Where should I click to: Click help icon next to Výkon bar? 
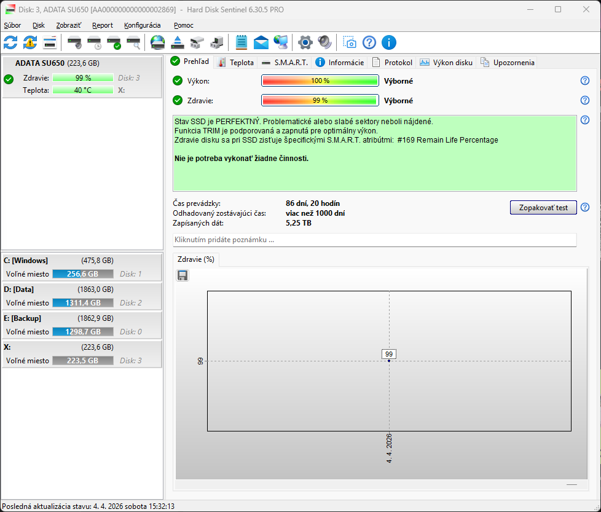[585, 81]
